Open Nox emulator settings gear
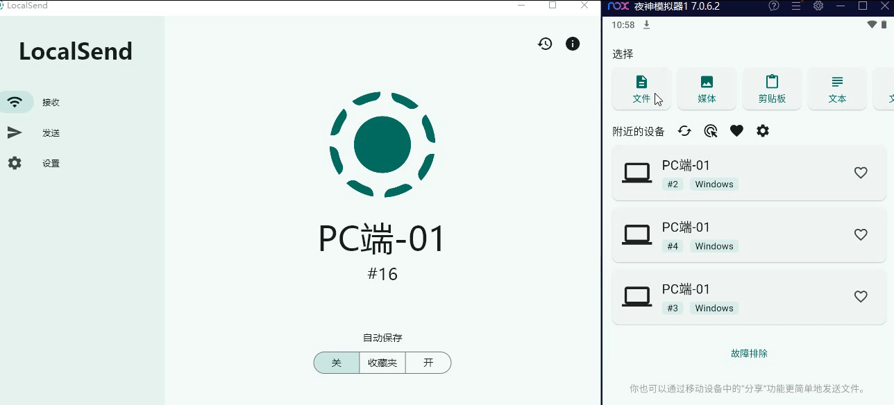 (818, 6)
